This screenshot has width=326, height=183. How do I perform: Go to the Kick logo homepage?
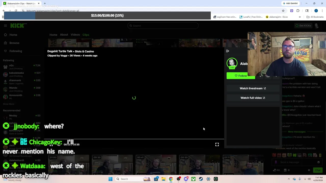(x=18, y=25)
